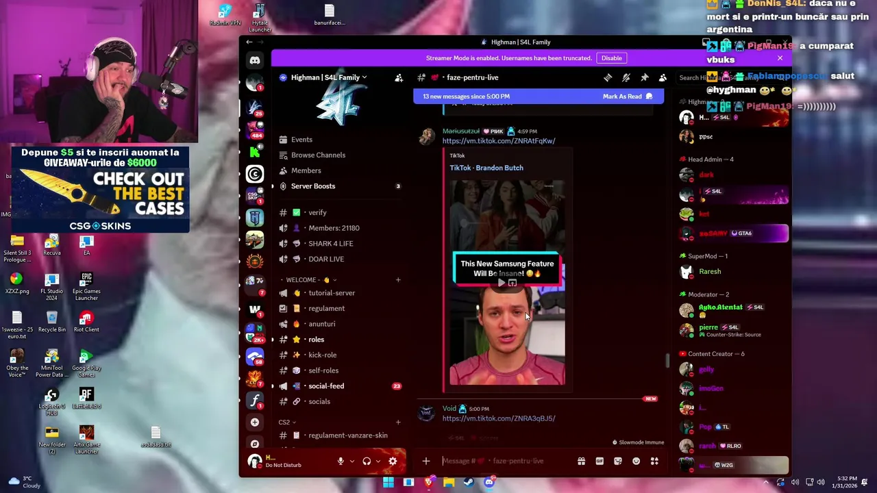Open apps launcher icon in message bar
The width and height of the screenshot is (877, 493).
click(654, 462)
